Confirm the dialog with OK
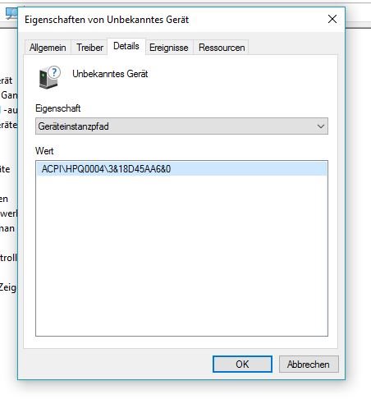This screenshot has width=371, height=399. [x=242, y=365]
